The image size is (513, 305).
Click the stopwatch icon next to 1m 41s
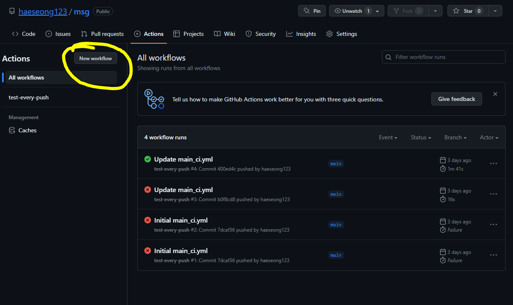click(x=443, y=169)
